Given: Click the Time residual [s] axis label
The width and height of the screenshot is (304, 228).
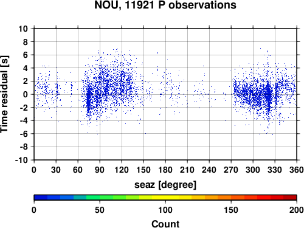Looking at the screenshot, I should (x=4, y=94).
